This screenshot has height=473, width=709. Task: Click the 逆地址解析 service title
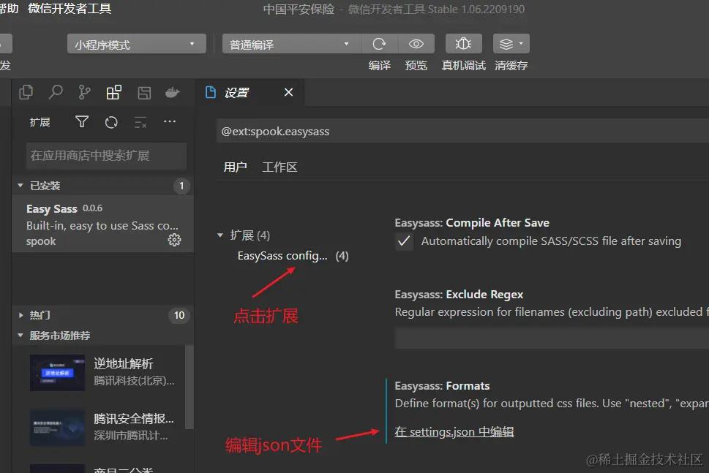124,363
